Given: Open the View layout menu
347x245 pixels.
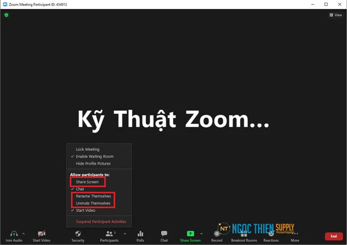Looking at the screenshot, I should 336,15.
